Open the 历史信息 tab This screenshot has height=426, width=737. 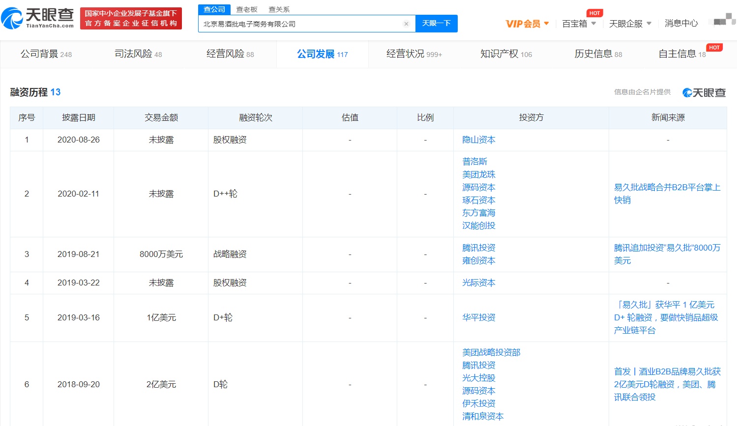[x=598, y=54]
